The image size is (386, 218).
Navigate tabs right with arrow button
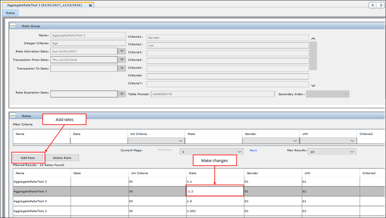381,5
